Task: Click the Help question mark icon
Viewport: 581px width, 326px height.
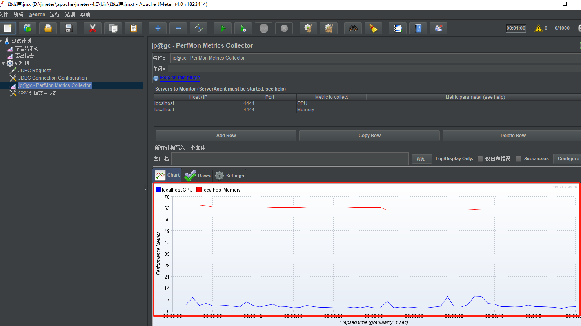Action: 418,28
